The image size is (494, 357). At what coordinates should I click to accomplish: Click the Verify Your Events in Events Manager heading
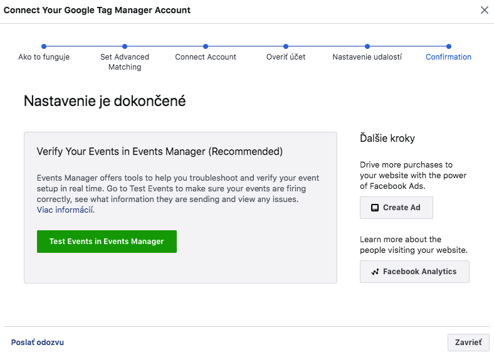[160, 151]
